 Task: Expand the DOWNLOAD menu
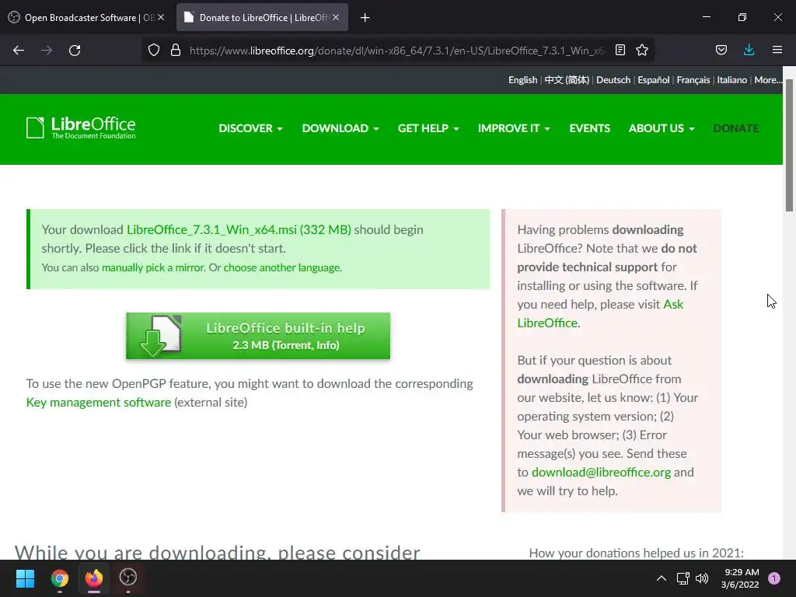340,128
